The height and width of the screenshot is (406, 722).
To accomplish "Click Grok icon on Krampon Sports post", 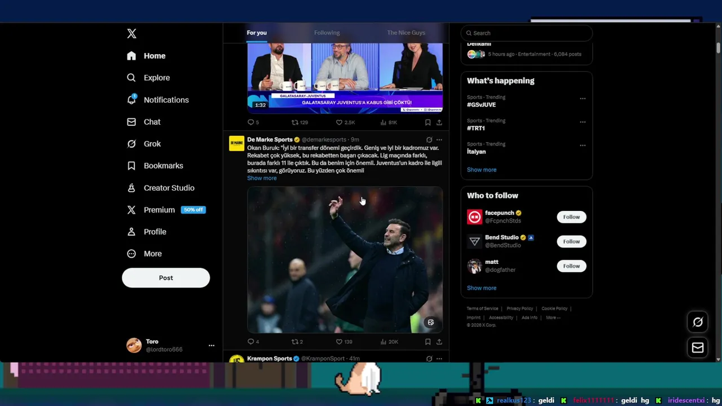I will tap(429, 359).
